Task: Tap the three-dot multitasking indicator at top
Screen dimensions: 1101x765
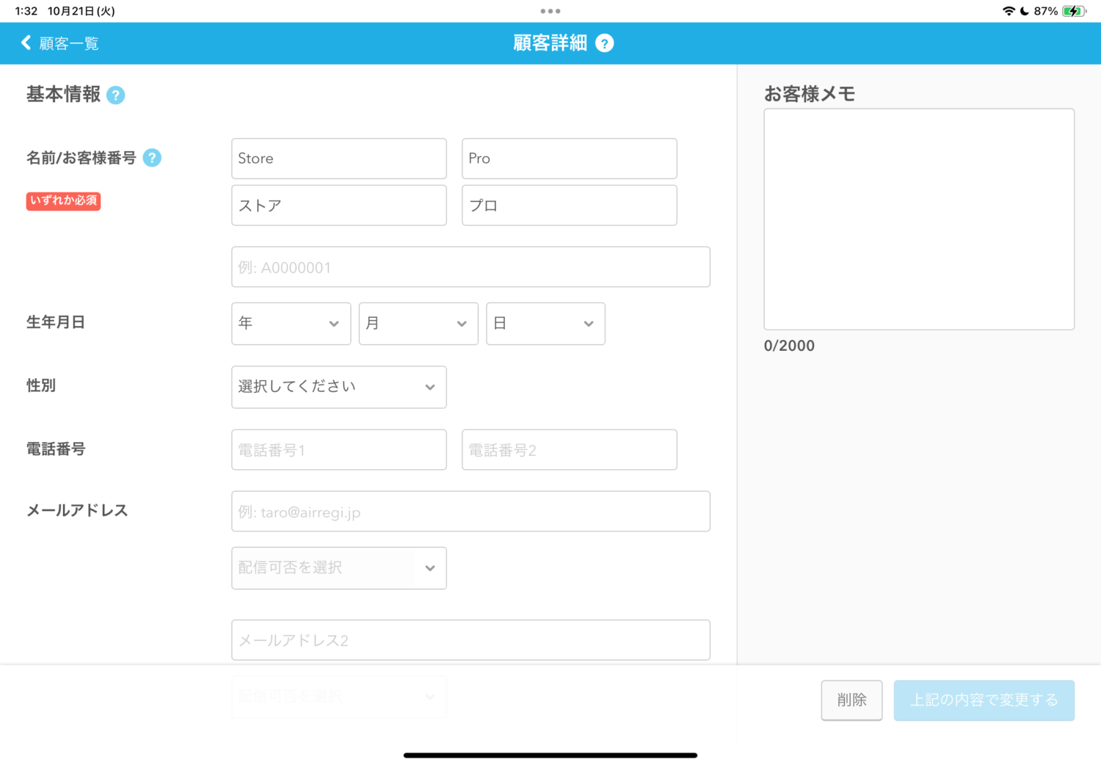Action: 550,11
